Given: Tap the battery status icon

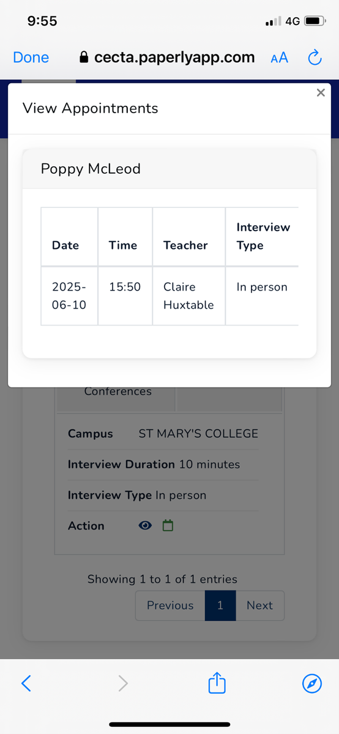Looking at the screenshot, I should pyautogui.click(x=314, y=21).
